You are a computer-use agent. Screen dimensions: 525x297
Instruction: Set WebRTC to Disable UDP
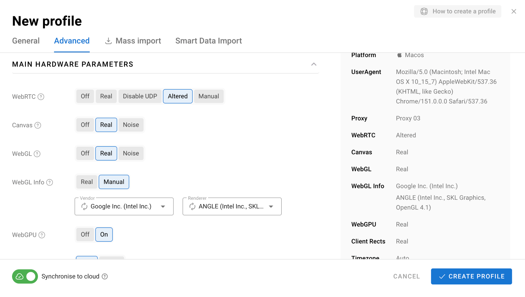[140, 96]
